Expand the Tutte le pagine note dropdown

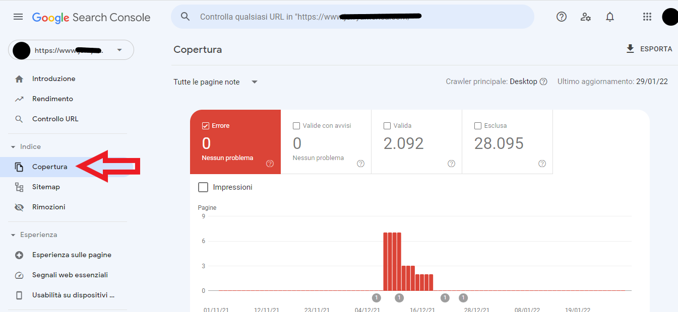pyautogui.click(x=255, y=82)
